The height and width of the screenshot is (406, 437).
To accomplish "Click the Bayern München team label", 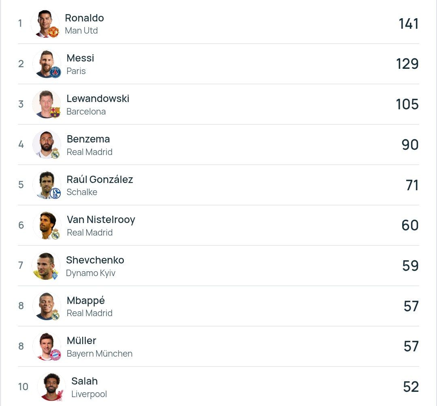I will 100,354.
